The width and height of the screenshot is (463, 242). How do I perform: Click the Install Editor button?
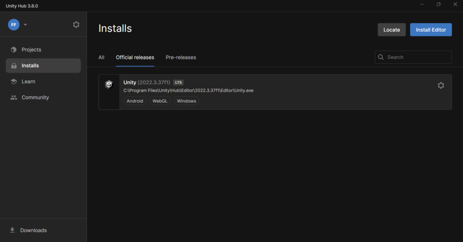pos(431,30)
